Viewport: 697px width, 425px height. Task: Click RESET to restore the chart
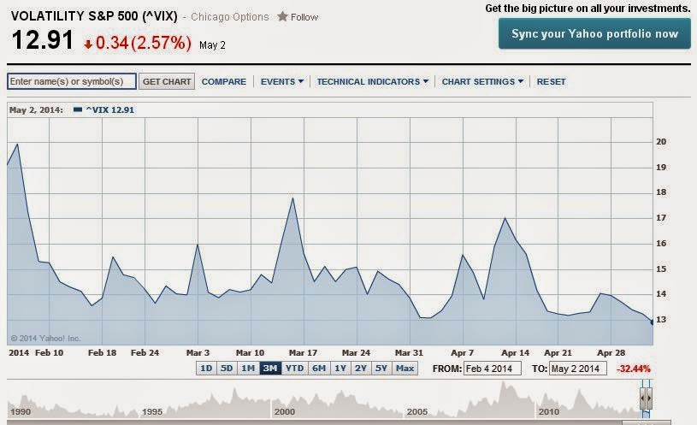click(552, 82)
